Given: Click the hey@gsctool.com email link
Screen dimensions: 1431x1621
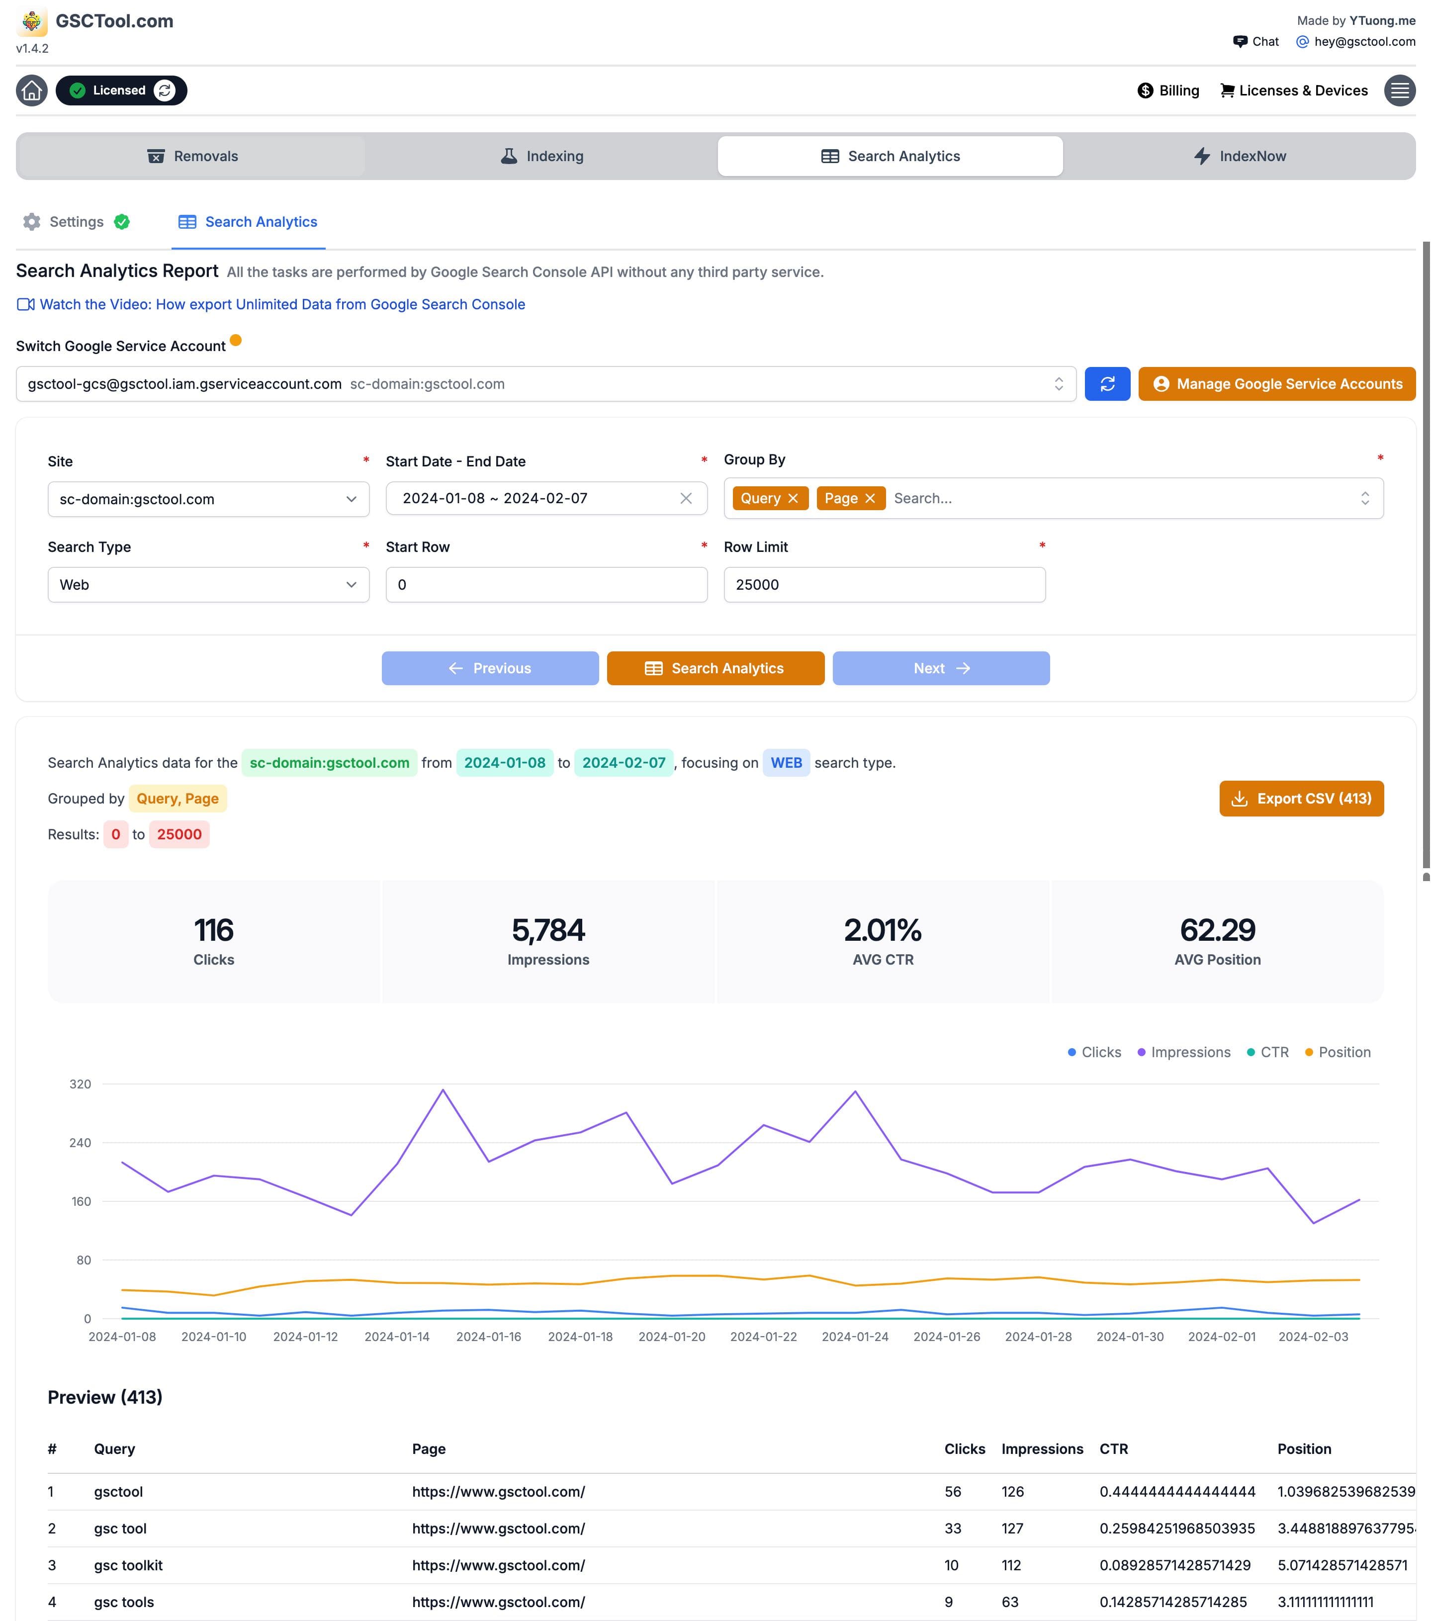Looking at the screenshot, I should [1355, 41].
